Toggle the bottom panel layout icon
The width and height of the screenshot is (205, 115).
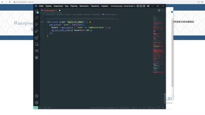pos(141,6)
